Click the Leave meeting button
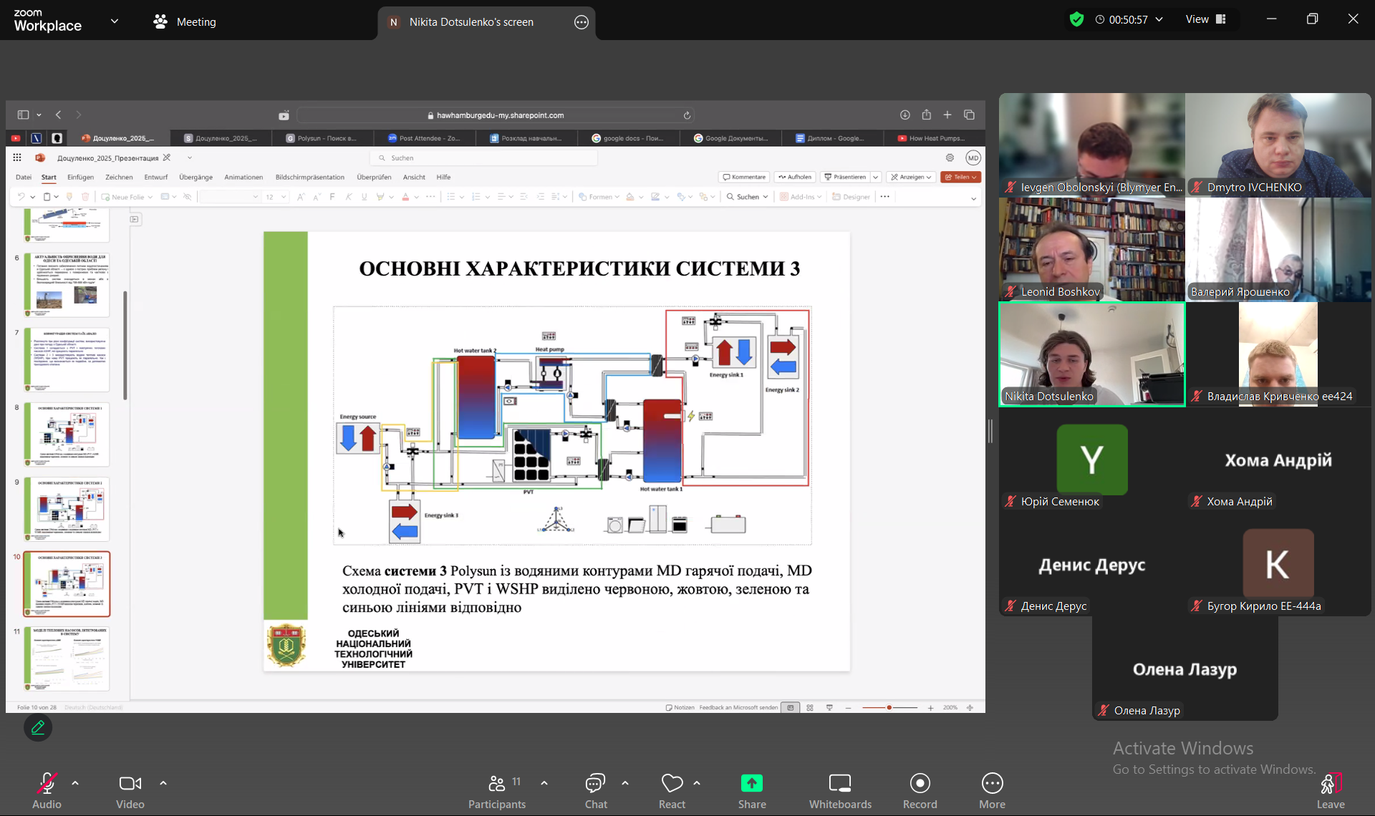Image resolution: width=1375 pixels, height=816 pixels. click(1331, 790)
